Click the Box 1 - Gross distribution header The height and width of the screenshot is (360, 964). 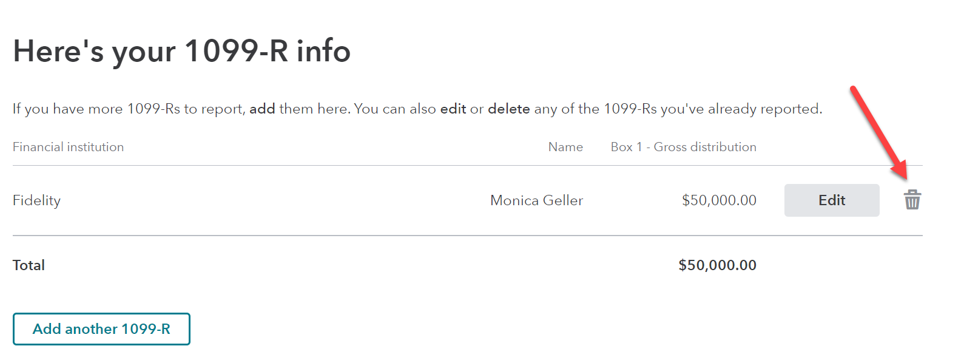pyautogui.click(x=683, y=147)
